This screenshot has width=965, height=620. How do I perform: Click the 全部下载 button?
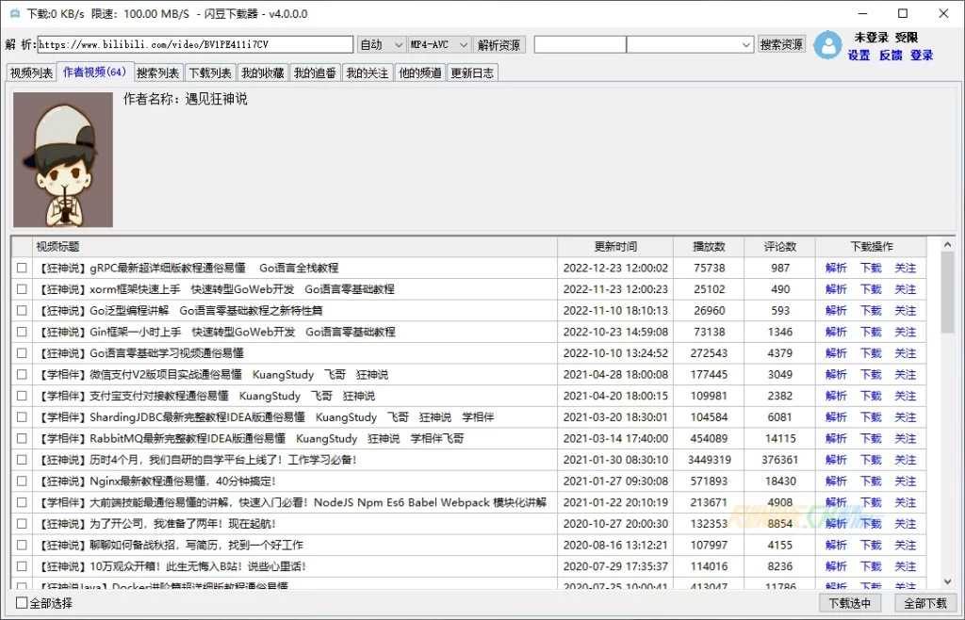coord(924,603)
